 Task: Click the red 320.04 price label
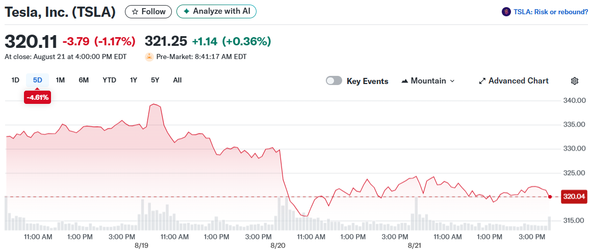pos(574,197)
